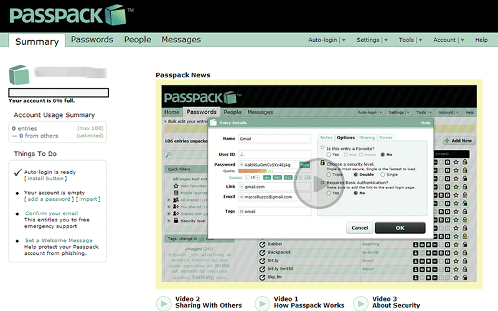Expand All shared filter in video preview
The height and width of the screenshot is (311, 498).
pyautogui.click(x=169, y=200)
